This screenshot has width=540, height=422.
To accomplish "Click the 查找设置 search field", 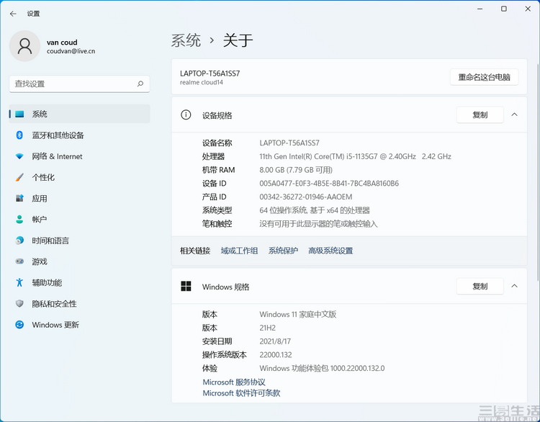I will 79,84.
